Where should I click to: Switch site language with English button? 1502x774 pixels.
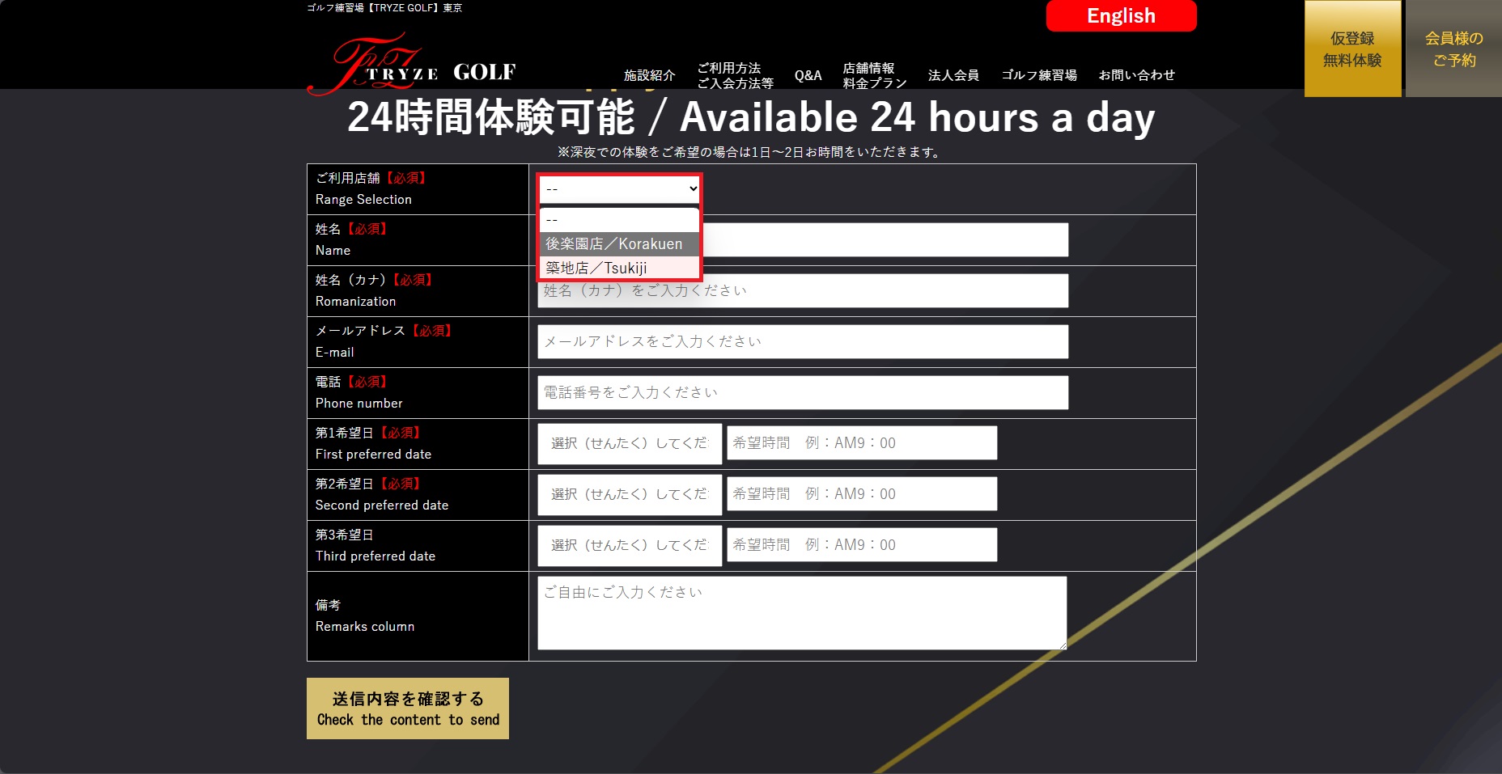tap(1121, 16)
